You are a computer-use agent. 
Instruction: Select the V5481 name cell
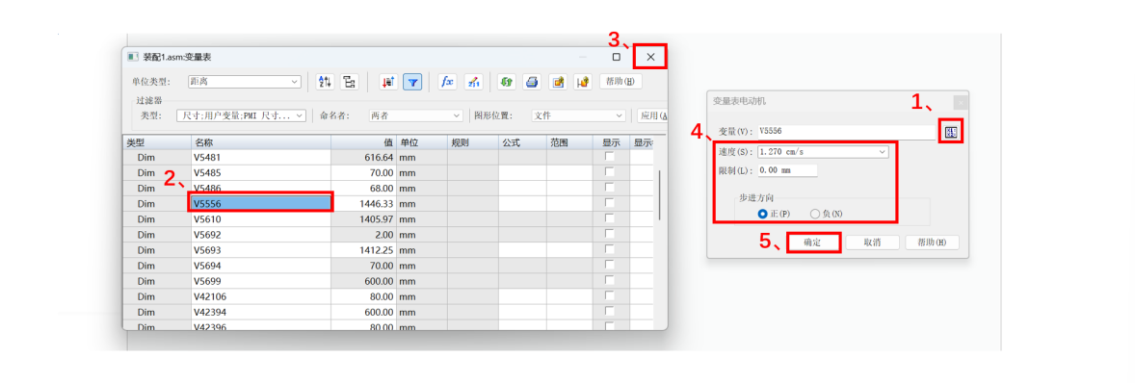(261, 157)
